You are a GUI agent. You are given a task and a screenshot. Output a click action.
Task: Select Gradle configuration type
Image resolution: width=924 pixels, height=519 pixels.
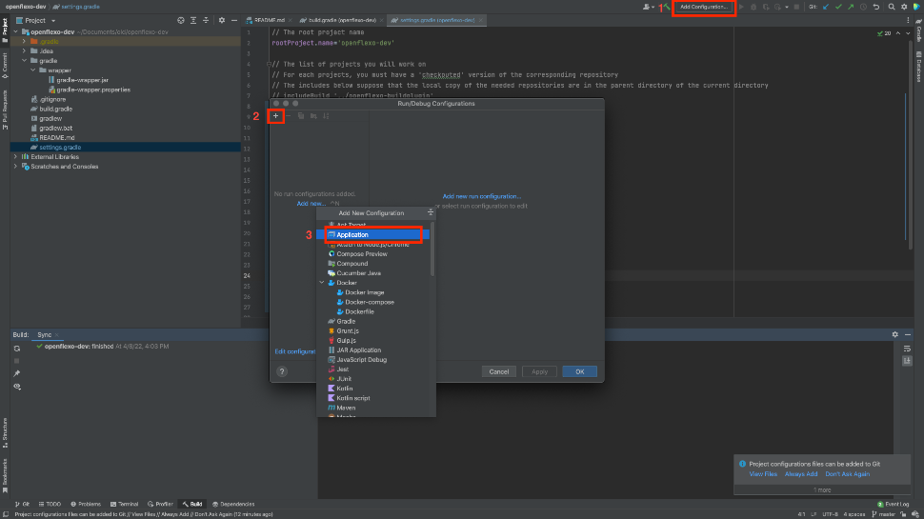point(346,321)
